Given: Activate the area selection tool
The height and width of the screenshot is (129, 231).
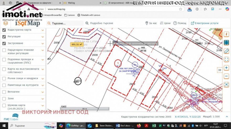Looking at the screenshot, I should coord(226,43).
